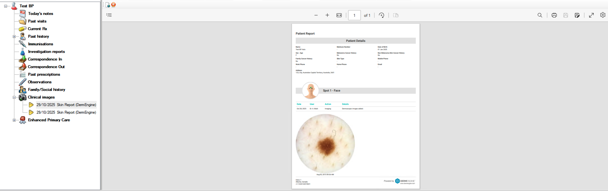The image size is (608, 191).
Task: Collapse the Test BP patient tree
Action: coord(5,6)
